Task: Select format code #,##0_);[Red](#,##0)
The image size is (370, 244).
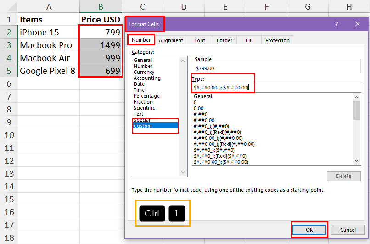Action: 217,132
